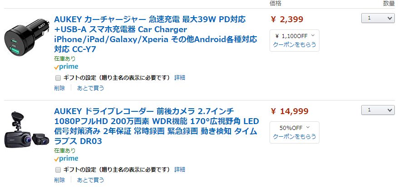Get coupon クーポンをもらう for car charger

pyautogui.click(x=295, y=45)
